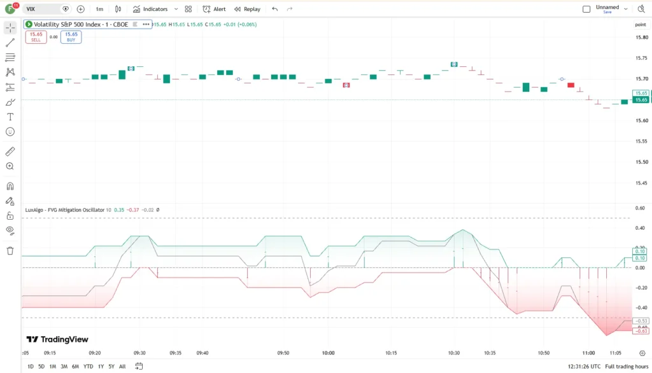Image resolution: width=652 pixels, height=373 pixels.
Task: Select the 6M date range
Action: (x=75, y=367)
